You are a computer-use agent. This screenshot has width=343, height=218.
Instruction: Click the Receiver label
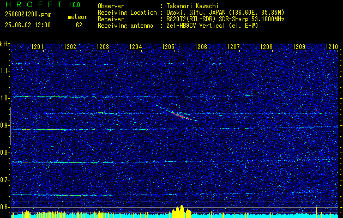[111, 19]
